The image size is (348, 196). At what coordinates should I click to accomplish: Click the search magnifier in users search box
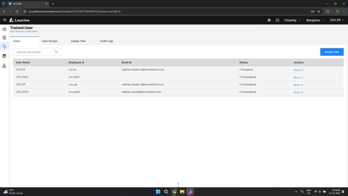click(56, 52)
